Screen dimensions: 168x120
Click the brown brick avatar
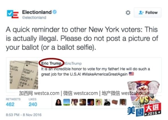pyautogui.click(x=115, y=102)
